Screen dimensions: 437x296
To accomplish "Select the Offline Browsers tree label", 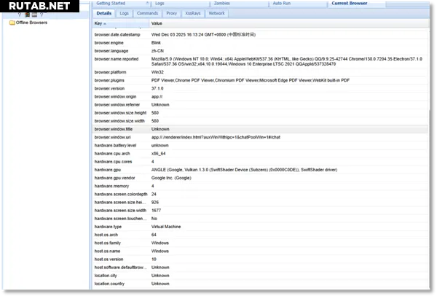I will coord(32,23).
